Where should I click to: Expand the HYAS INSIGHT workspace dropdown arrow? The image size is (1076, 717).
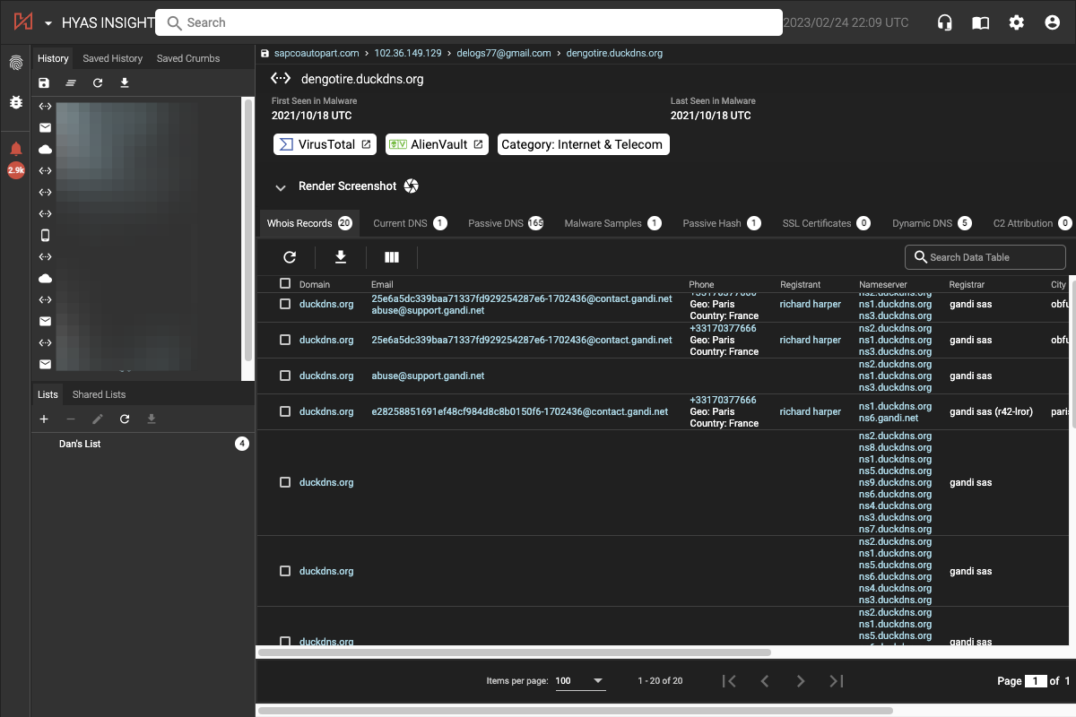48,22
